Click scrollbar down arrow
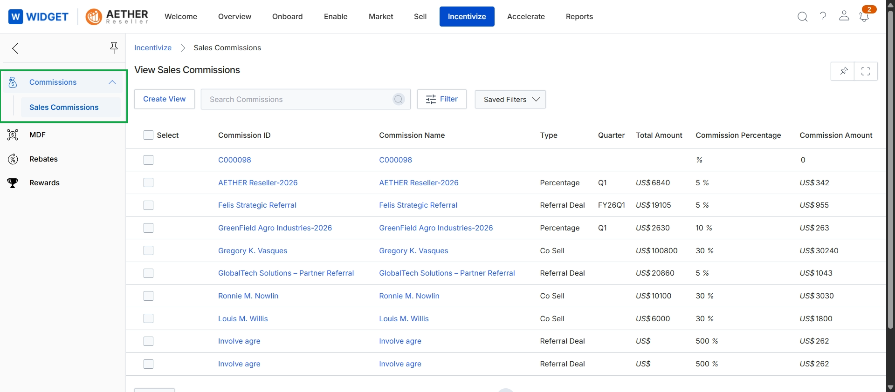 (x=890, y=387)
